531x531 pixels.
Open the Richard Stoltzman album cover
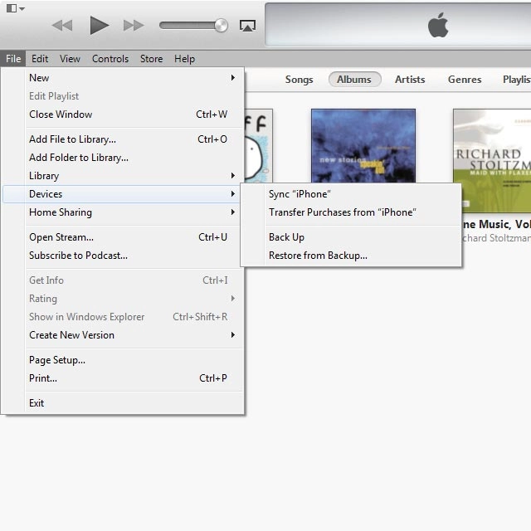pyautogui.click(x=493, y=160)
